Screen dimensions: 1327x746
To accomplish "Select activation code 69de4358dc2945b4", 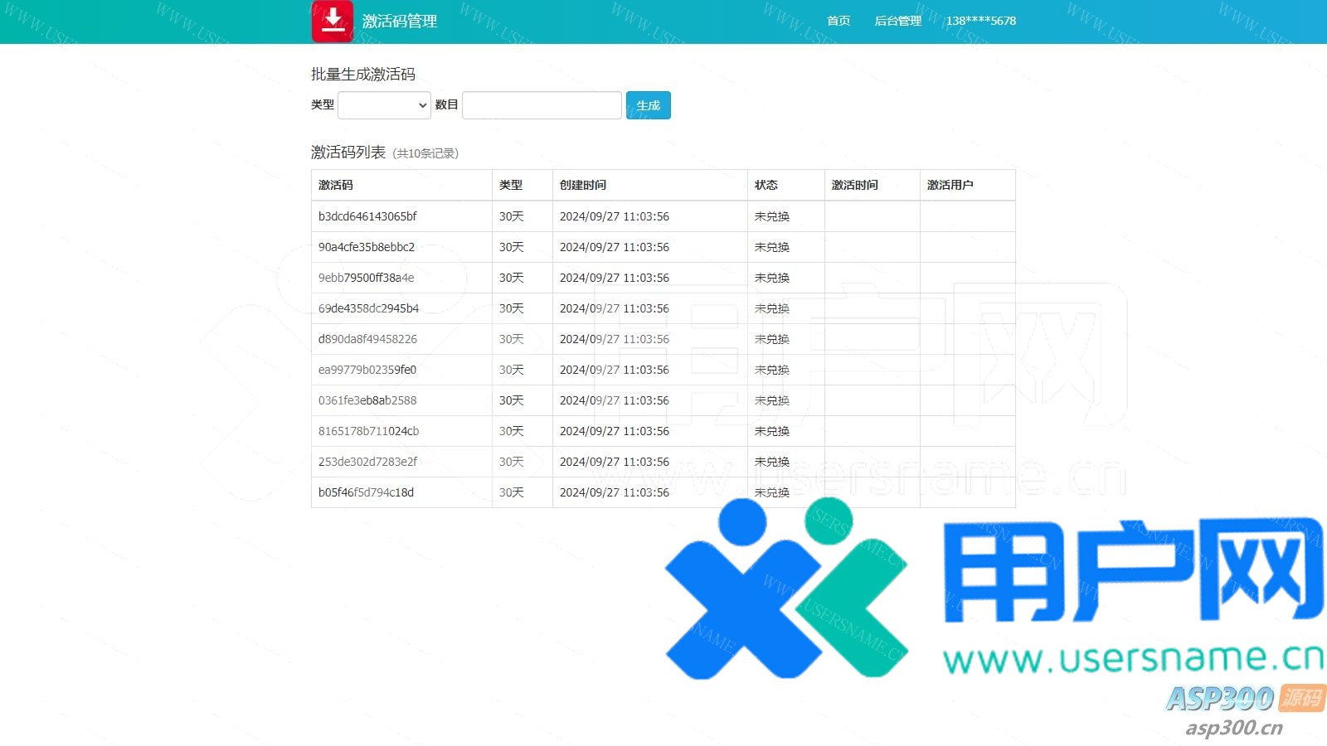I will pyautogui.click(x=368, y=308).
